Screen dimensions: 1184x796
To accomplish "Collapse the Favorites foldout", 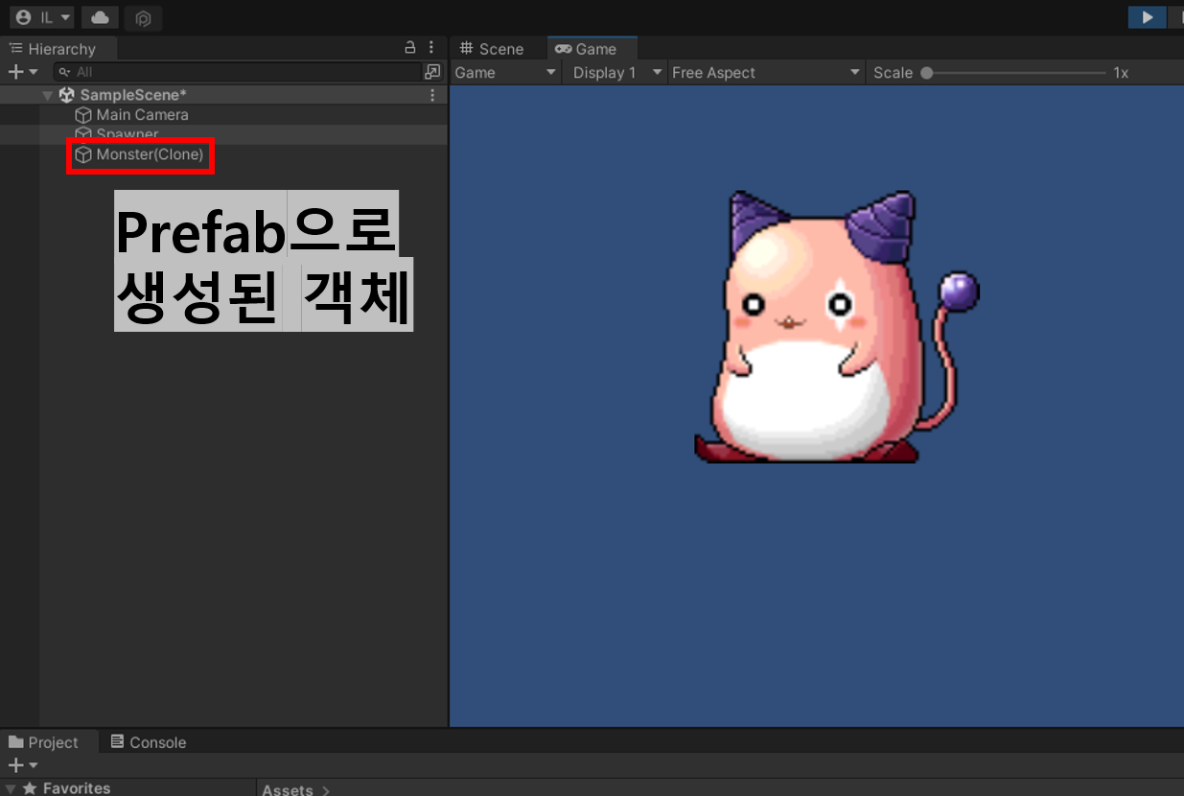I will (11, 788).
